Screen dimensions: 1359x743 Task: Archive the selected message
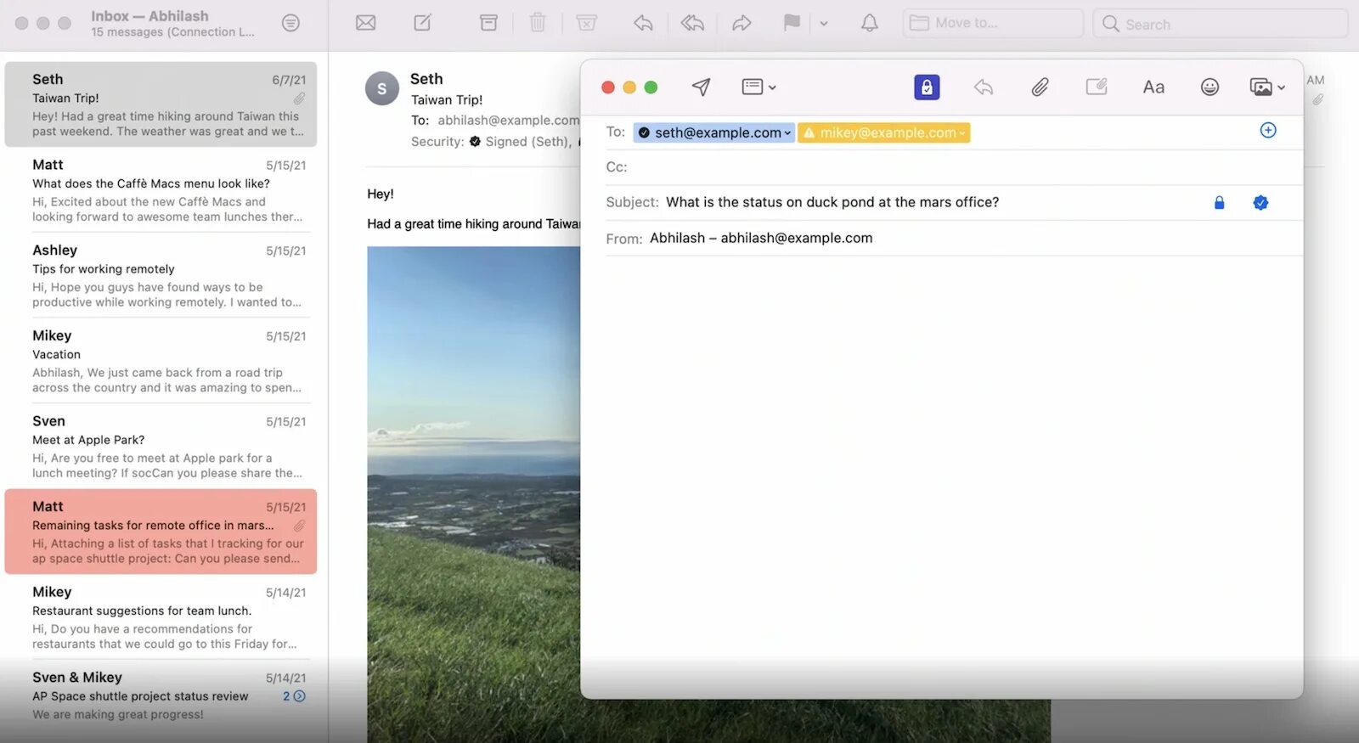[488, 23]
